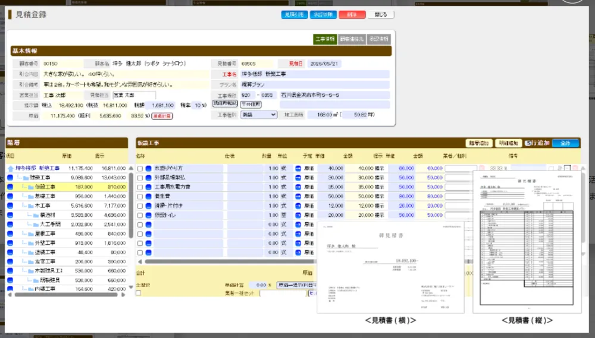This screenshot has height=338, width=595.
Task: Click blue detail icon next to 工事用水電力費
Action: (148, 187)
